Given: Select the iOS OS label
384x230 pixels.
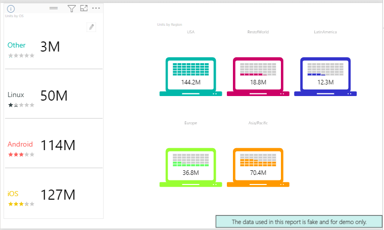Looking at the screenshot, I should tap(13, 194).
